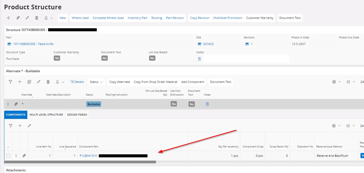
Task: Click Copy from Shop Order Material
Action: (x=156, y=82)
